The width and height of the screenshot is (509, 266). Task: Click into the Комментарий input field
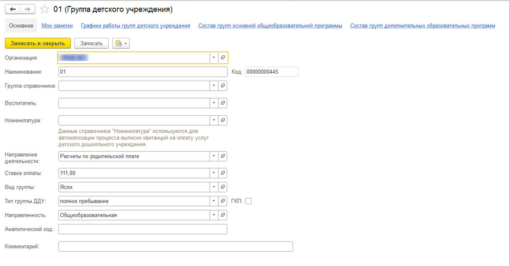click(x=176, y=247)
